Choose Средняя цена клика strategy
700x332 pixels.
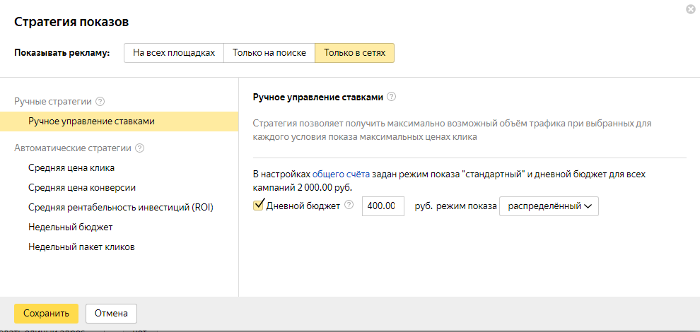71,168
